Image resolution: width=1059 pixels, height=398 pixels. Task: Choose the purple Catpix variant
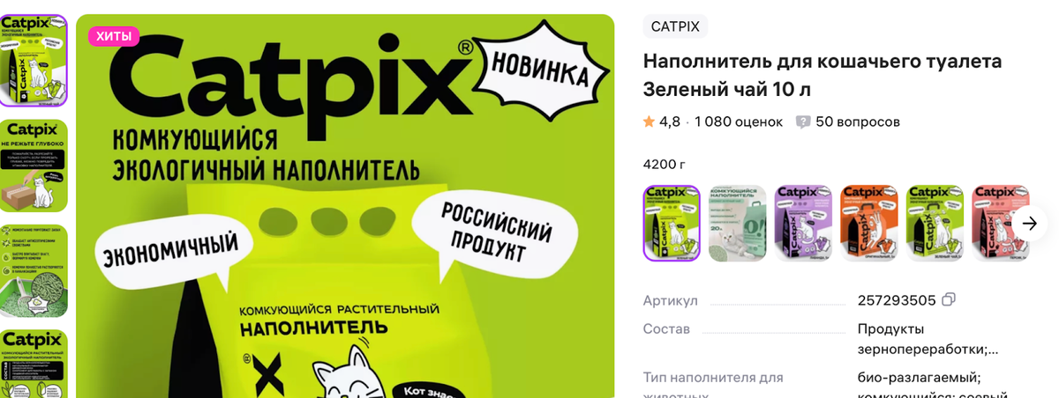point(803,223)
